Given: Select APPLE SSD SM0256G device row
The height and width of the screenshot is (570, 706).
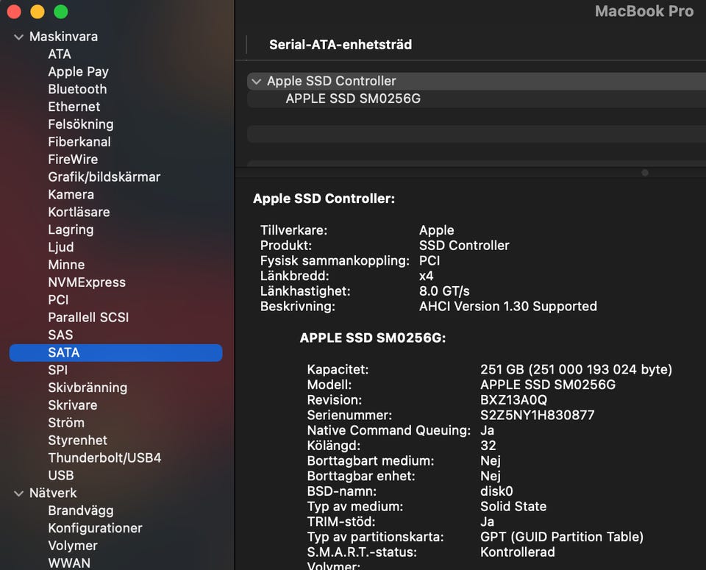Looking at the screenshot, I should pos(353,99).
